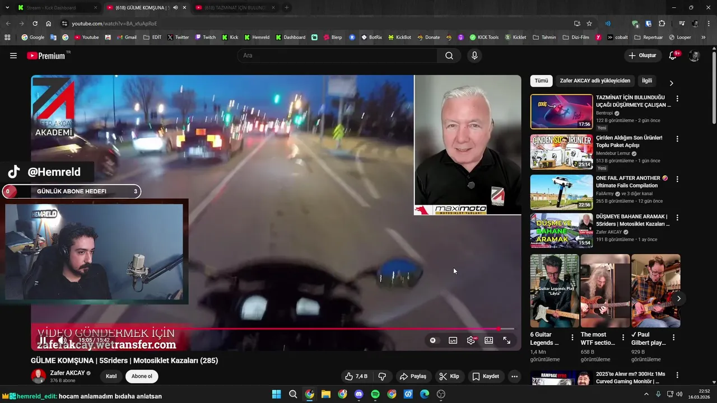
Task: Switch to TAZMİNAT İÇİN browser tab
Action: coord(235,8)
